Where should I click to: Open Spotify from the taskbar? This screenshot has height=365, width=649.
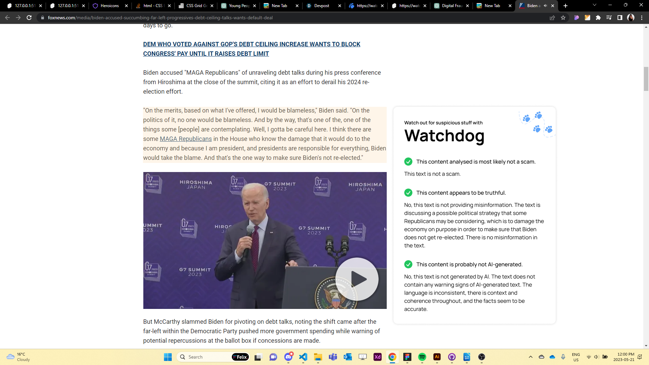[x=422, y=357]
